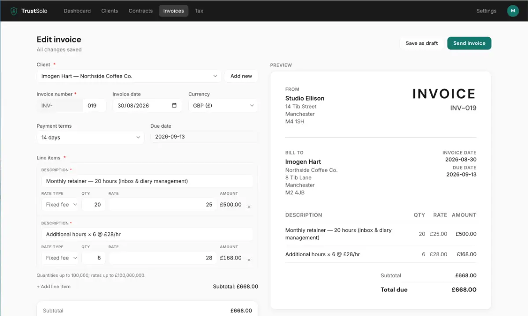The height and width of the screenshot is (316, 528).
Task: Click "Studio Ellison" in the preview
Action: click(x=304, y=98)
